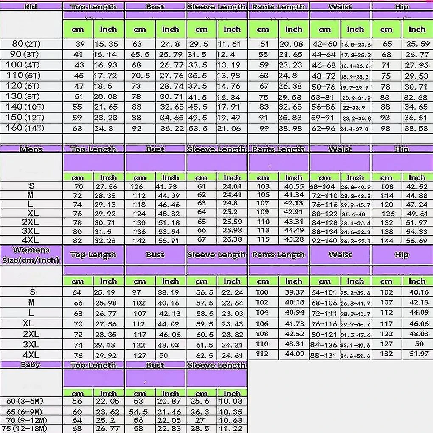The width and height of the screenshot is (433, 433).
Task: Click the blank purple cell under Mens Bust
Action: [155, 163]
